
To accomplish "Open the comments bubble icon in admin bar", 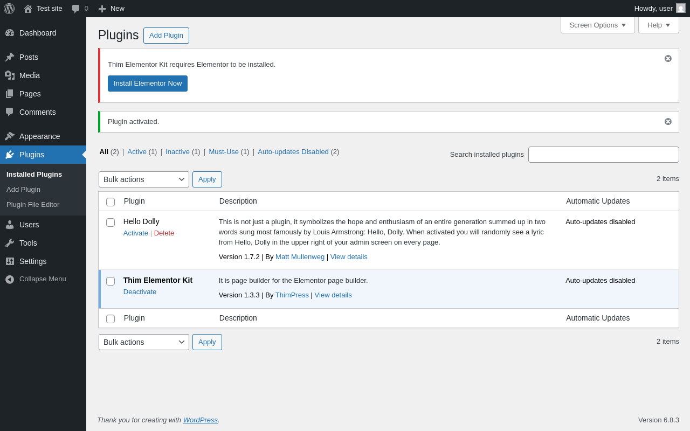I will coord(76,9).
